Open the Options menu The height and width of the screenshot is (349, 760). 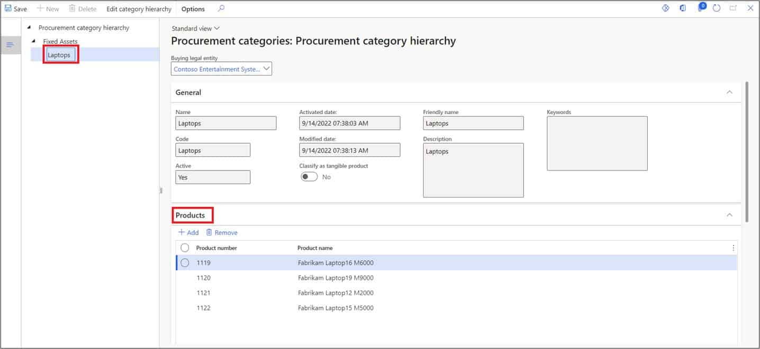(x=193, y=8)
